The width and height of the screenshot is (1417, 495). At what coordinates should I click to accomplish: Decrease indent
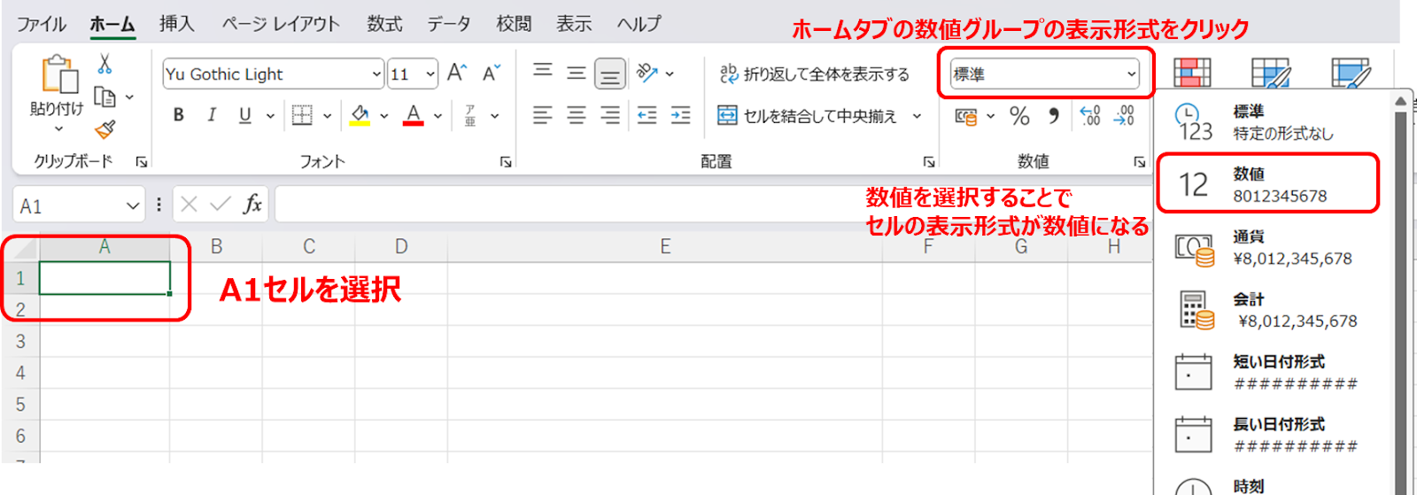[x=647, y=115]
